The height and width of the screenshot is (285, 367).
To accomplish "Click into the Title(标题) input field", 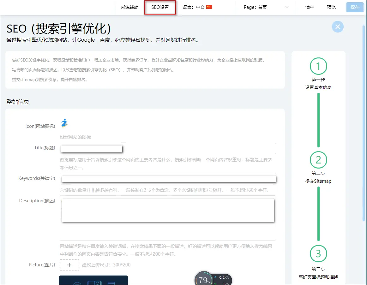I will point(199,148).
